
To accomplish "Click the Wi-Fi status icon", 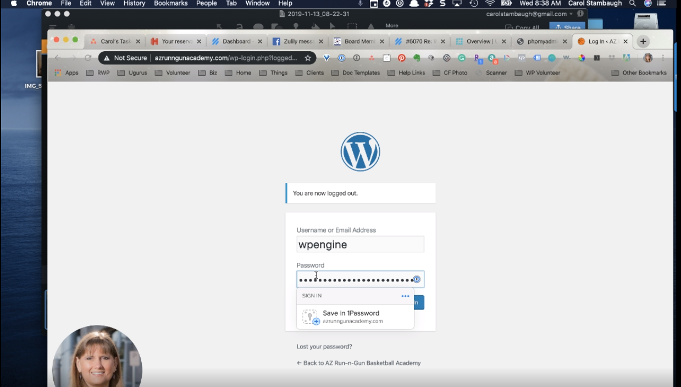I will (490, 3).
